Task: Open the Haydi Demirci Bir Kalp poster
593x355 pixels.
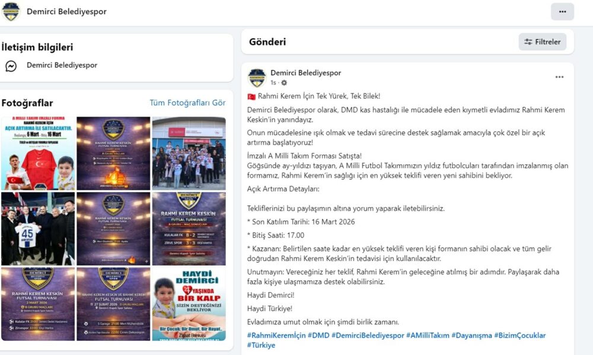Action: pos(189,304)
